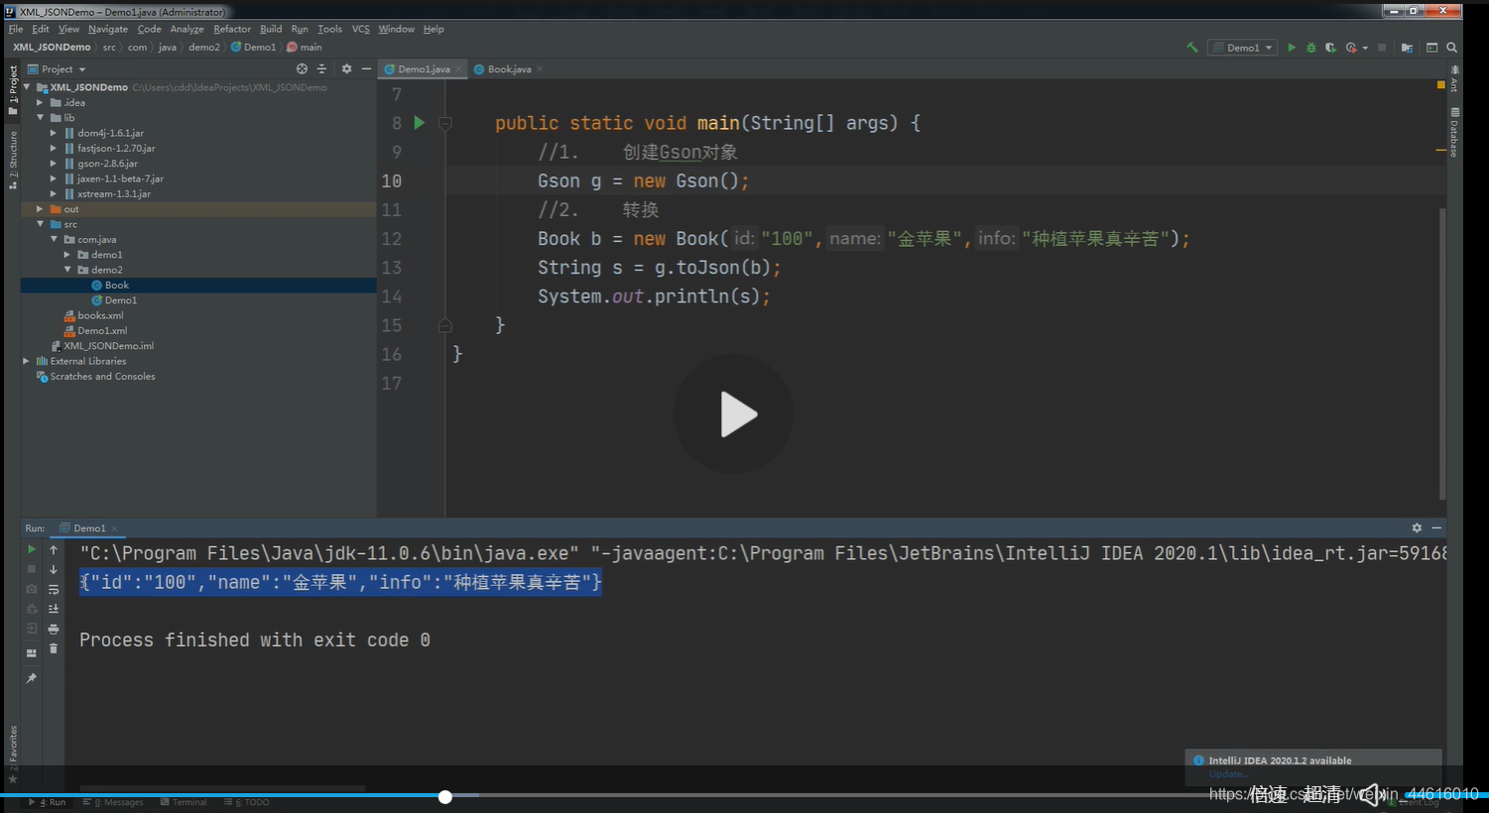Toggle soft-wrap in Run console

coord(54,589)
